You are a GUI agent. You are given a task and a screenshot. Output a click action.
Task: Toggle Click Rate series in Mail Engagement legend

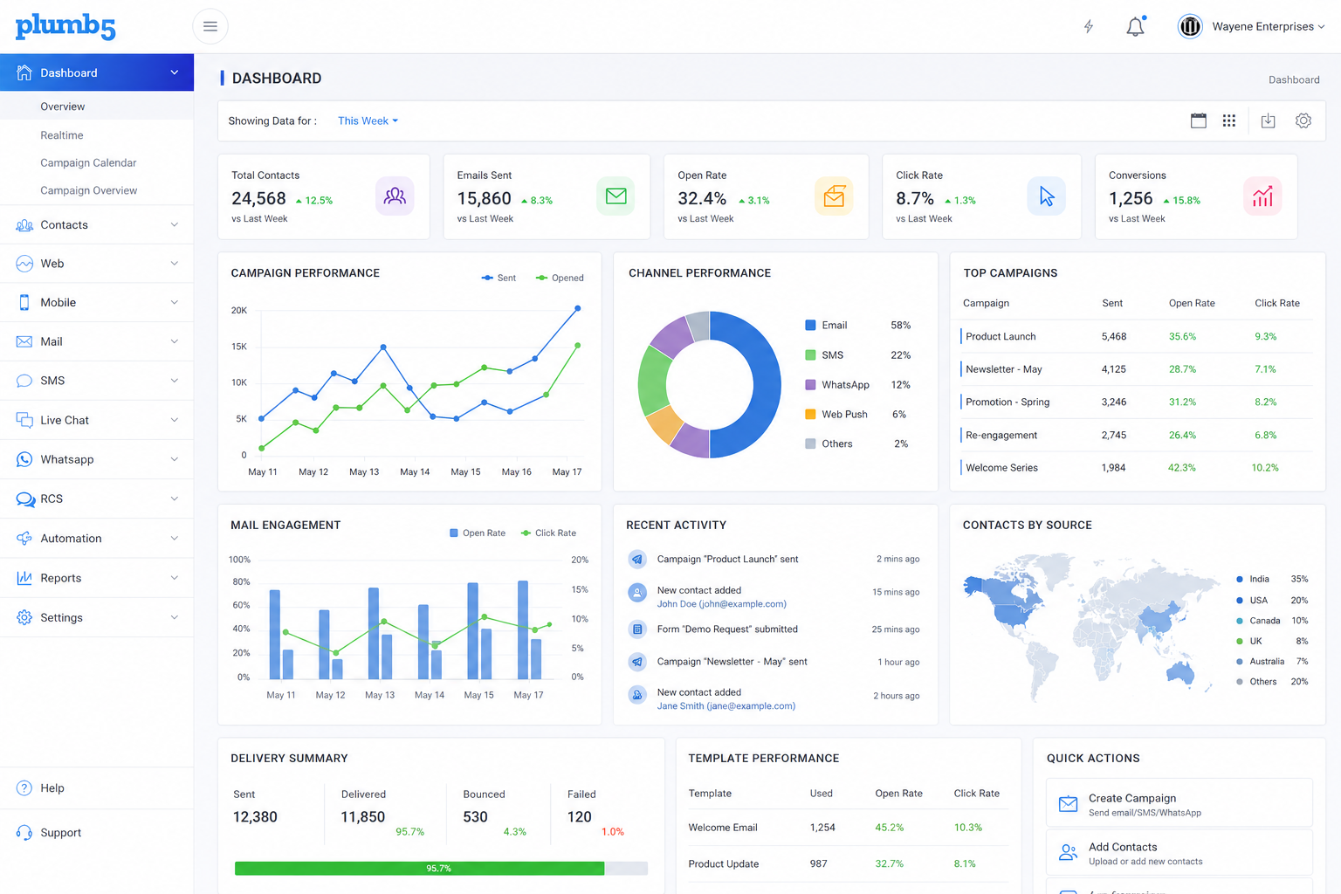(x=548, y=533)
